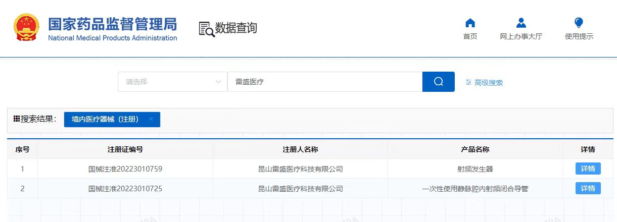Screen dimensions: 617x222
Task: Click the 数据查询 document search icon
Action: (206, 29)
